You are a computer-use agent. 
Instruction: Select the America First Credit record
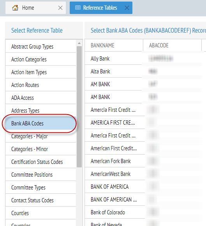[145, 136]
